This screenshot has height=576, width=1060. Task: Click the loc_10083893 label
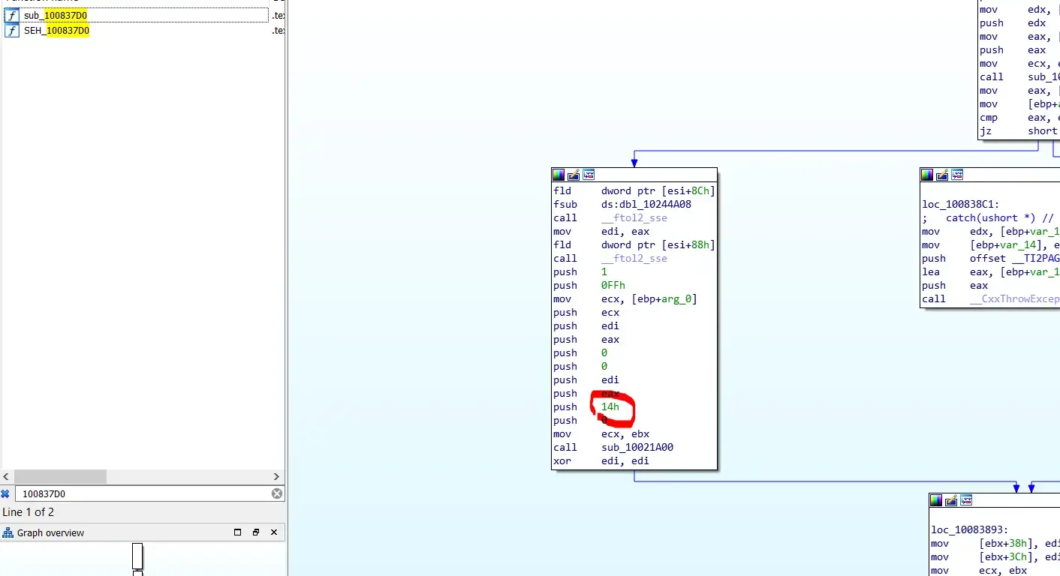click(x=970, y=530)
